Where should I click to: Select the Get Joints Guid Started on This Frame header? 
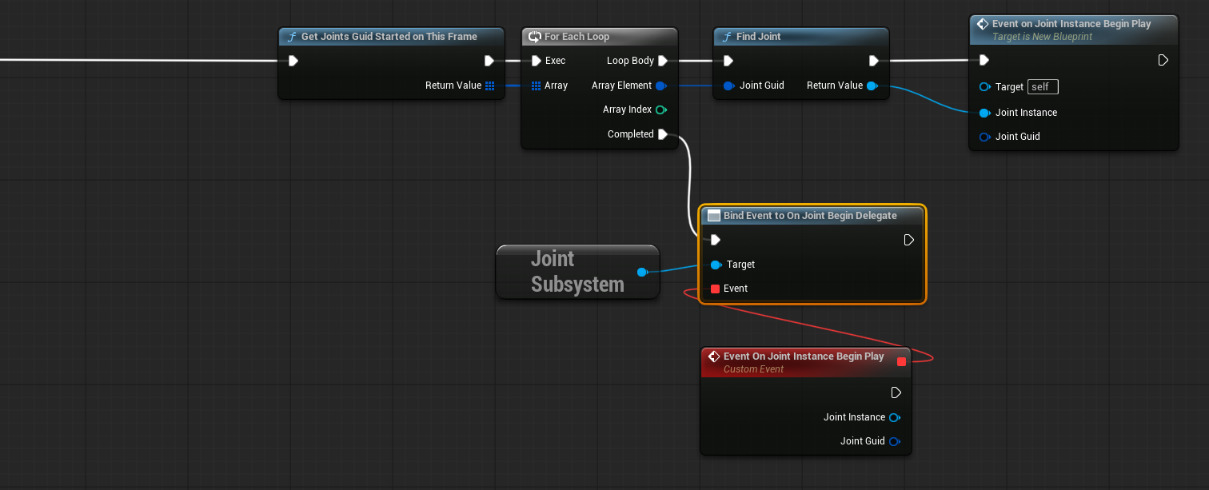(x=389, y=37)
